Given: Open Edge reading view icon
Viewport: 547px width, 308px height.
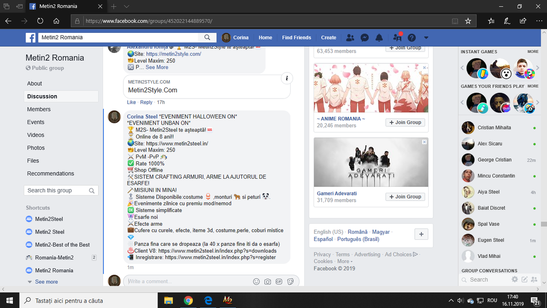Looking at the screenshot, I should 455,21.
